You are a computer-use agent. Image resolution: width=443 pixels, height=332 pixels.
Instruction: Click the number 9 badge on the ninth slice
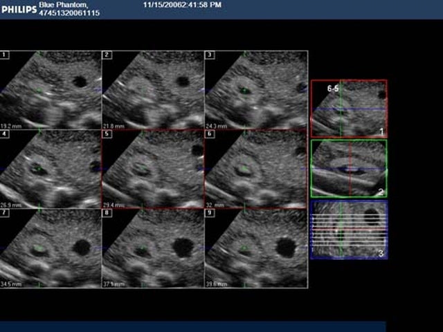209,214
